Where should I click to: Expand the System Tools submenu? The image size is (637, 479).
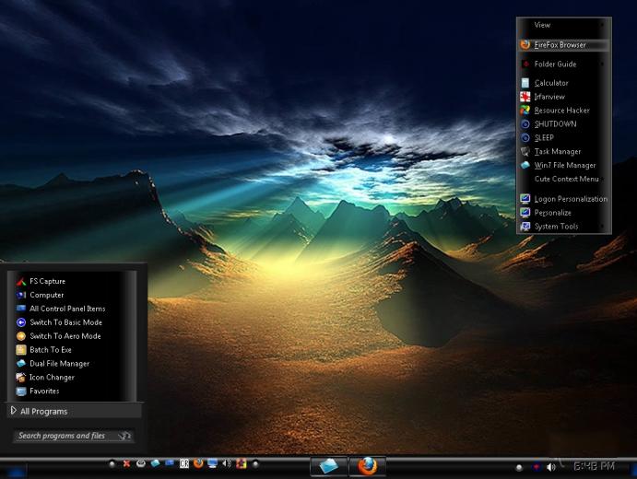[x=564, y=227]
